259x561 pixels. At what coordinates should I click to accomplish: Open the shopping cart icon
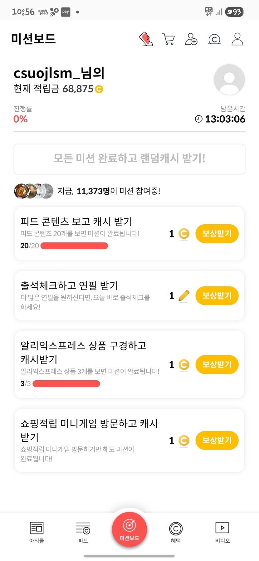click(x=169, y=39)
